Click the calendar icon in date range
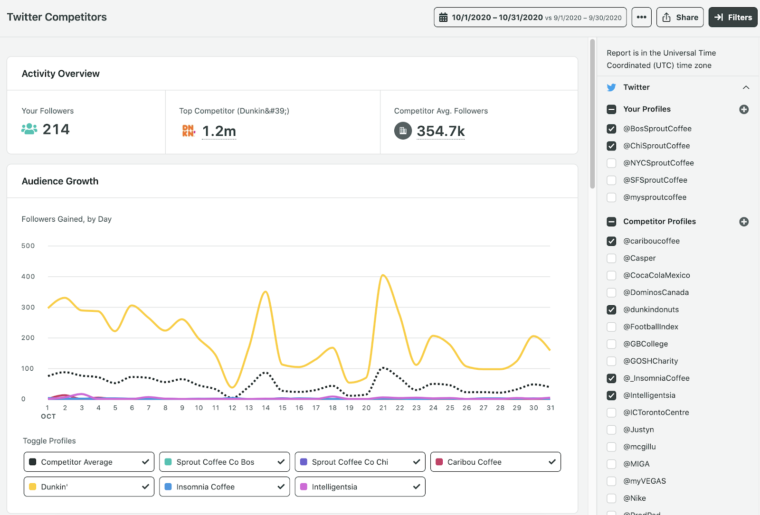Viewport: 760px width, 515px height. pyautogui.click(x=443, y=18)
